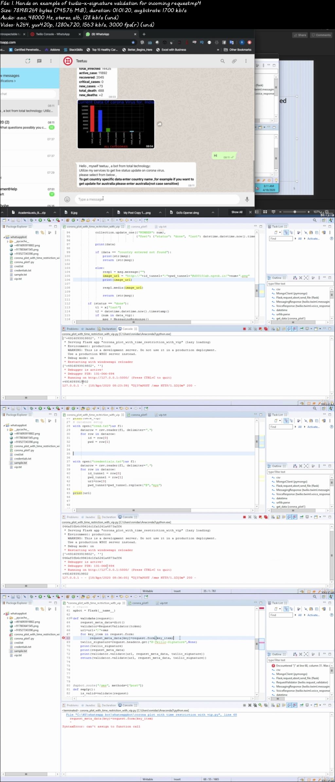Image resolution: width=335 pixels, height=782 pixels.
Task: Open the Teetuu chat kebab menu
Action: pos(246,61)
